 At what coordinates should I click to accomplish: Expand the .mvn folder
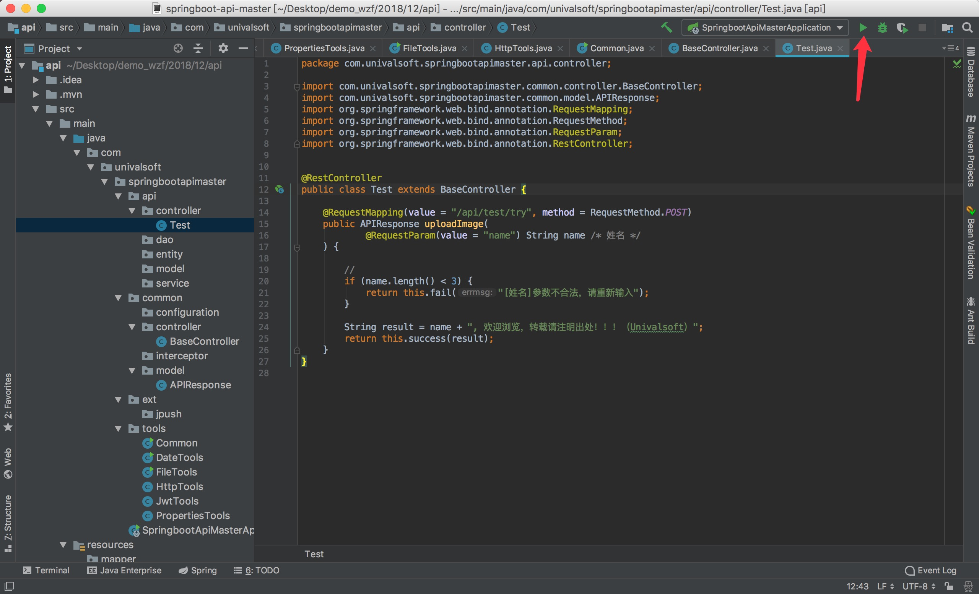coord(36,94)
